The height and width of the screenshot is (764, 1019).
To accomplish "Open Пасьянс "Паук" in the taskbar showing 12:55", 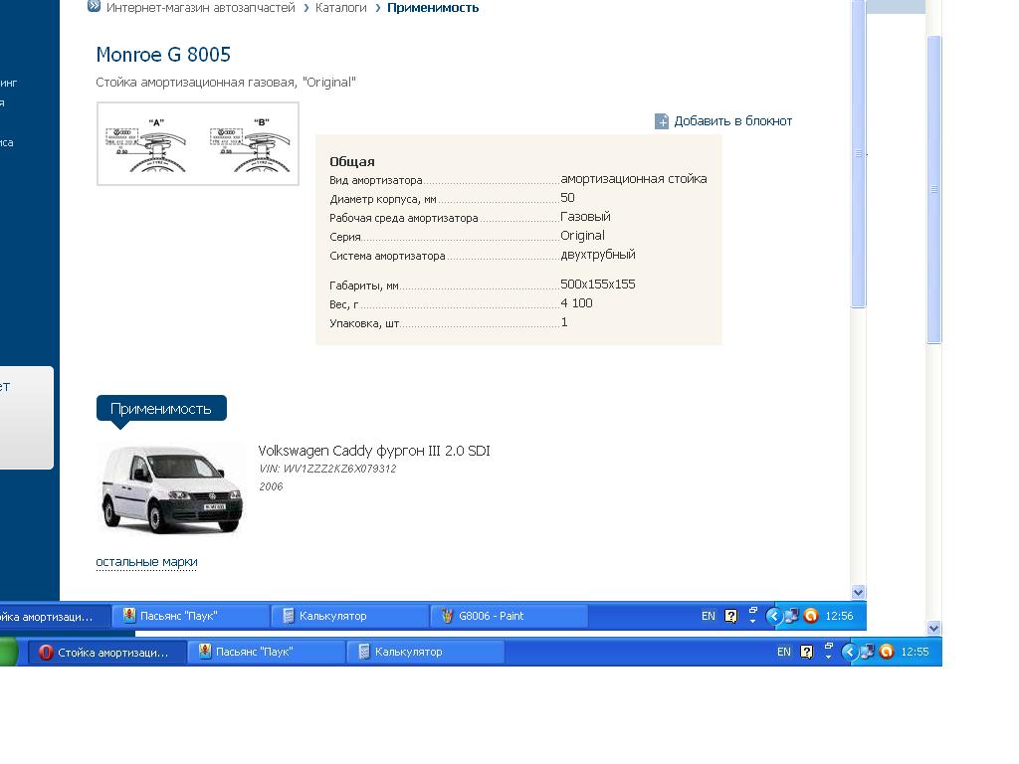I will coord(266,652).
